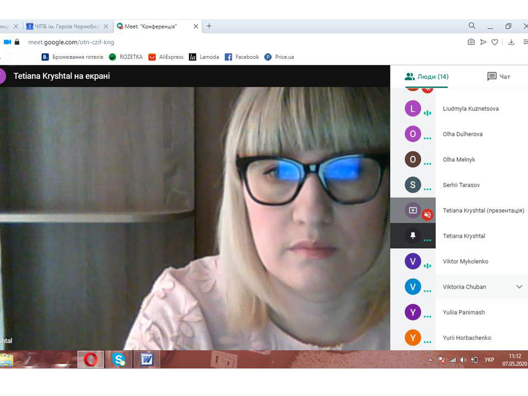The width and height of the screenshot is (528, 396).
Task: Select Yurii Horbachenko in the participant list
Action: [467, 338]
